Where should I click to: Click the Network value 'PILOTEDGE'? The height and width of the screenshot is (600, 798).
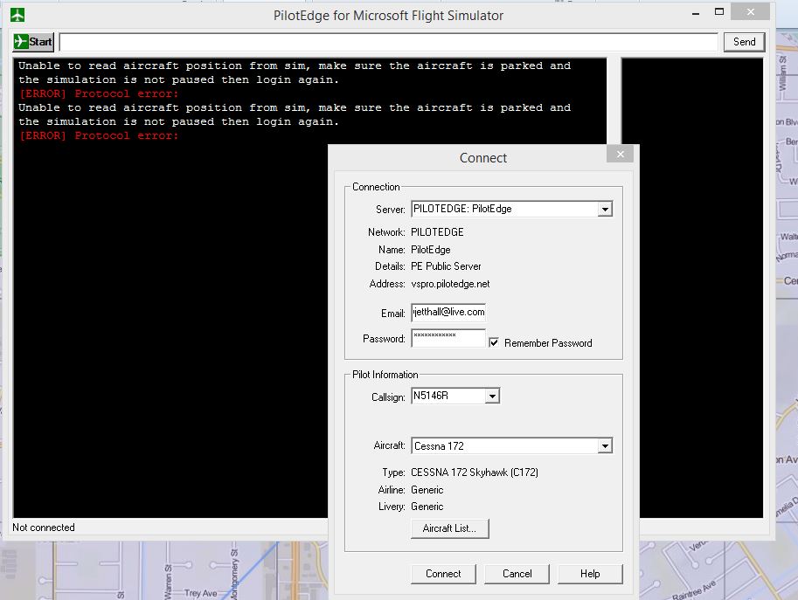(437, 232)
